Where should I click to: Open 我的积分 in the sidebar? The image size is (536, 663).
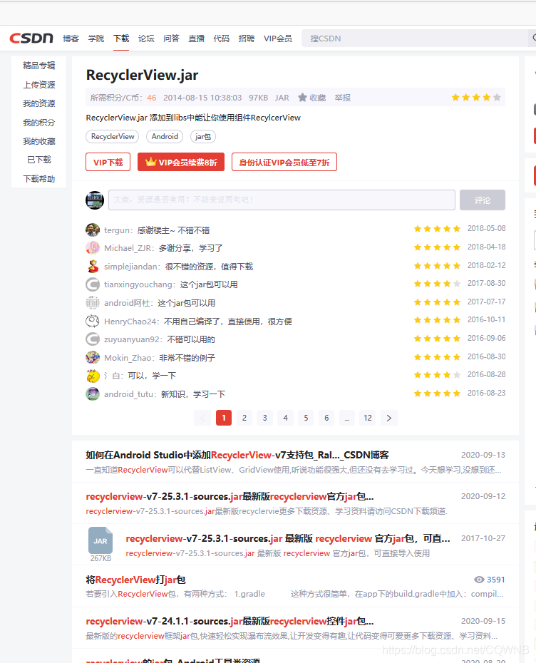tap(39, 123)
